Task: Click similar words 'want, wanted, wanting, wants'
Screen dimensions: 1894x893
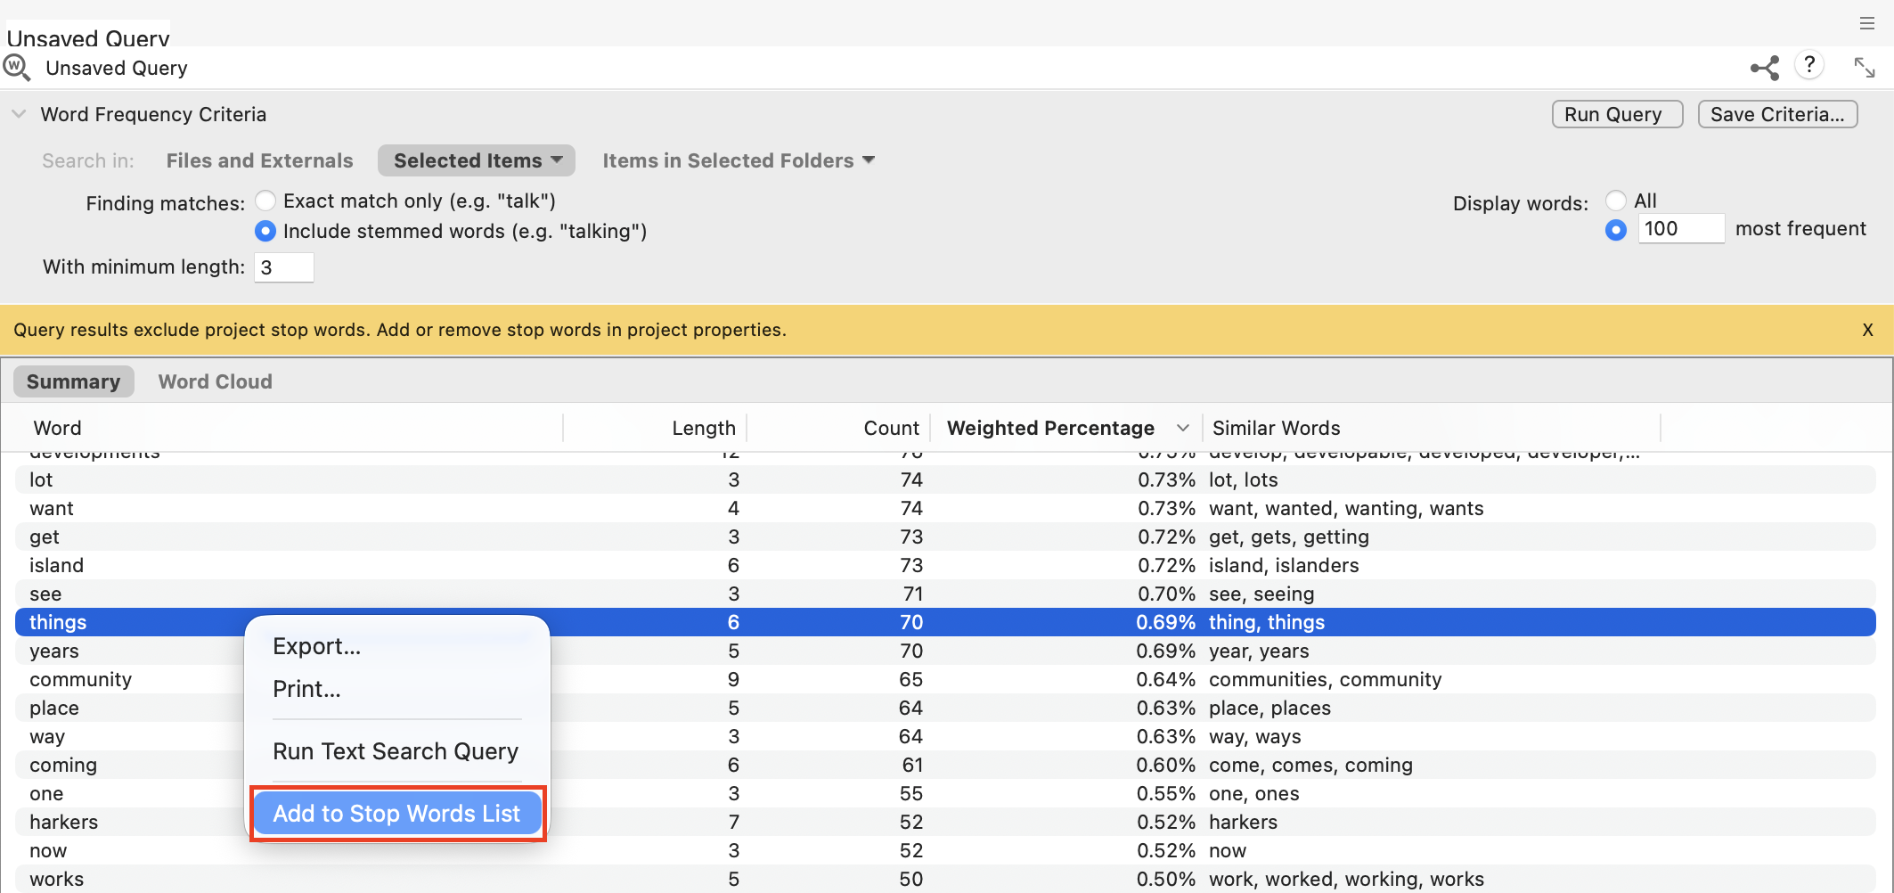Action: pos(1346,508)
